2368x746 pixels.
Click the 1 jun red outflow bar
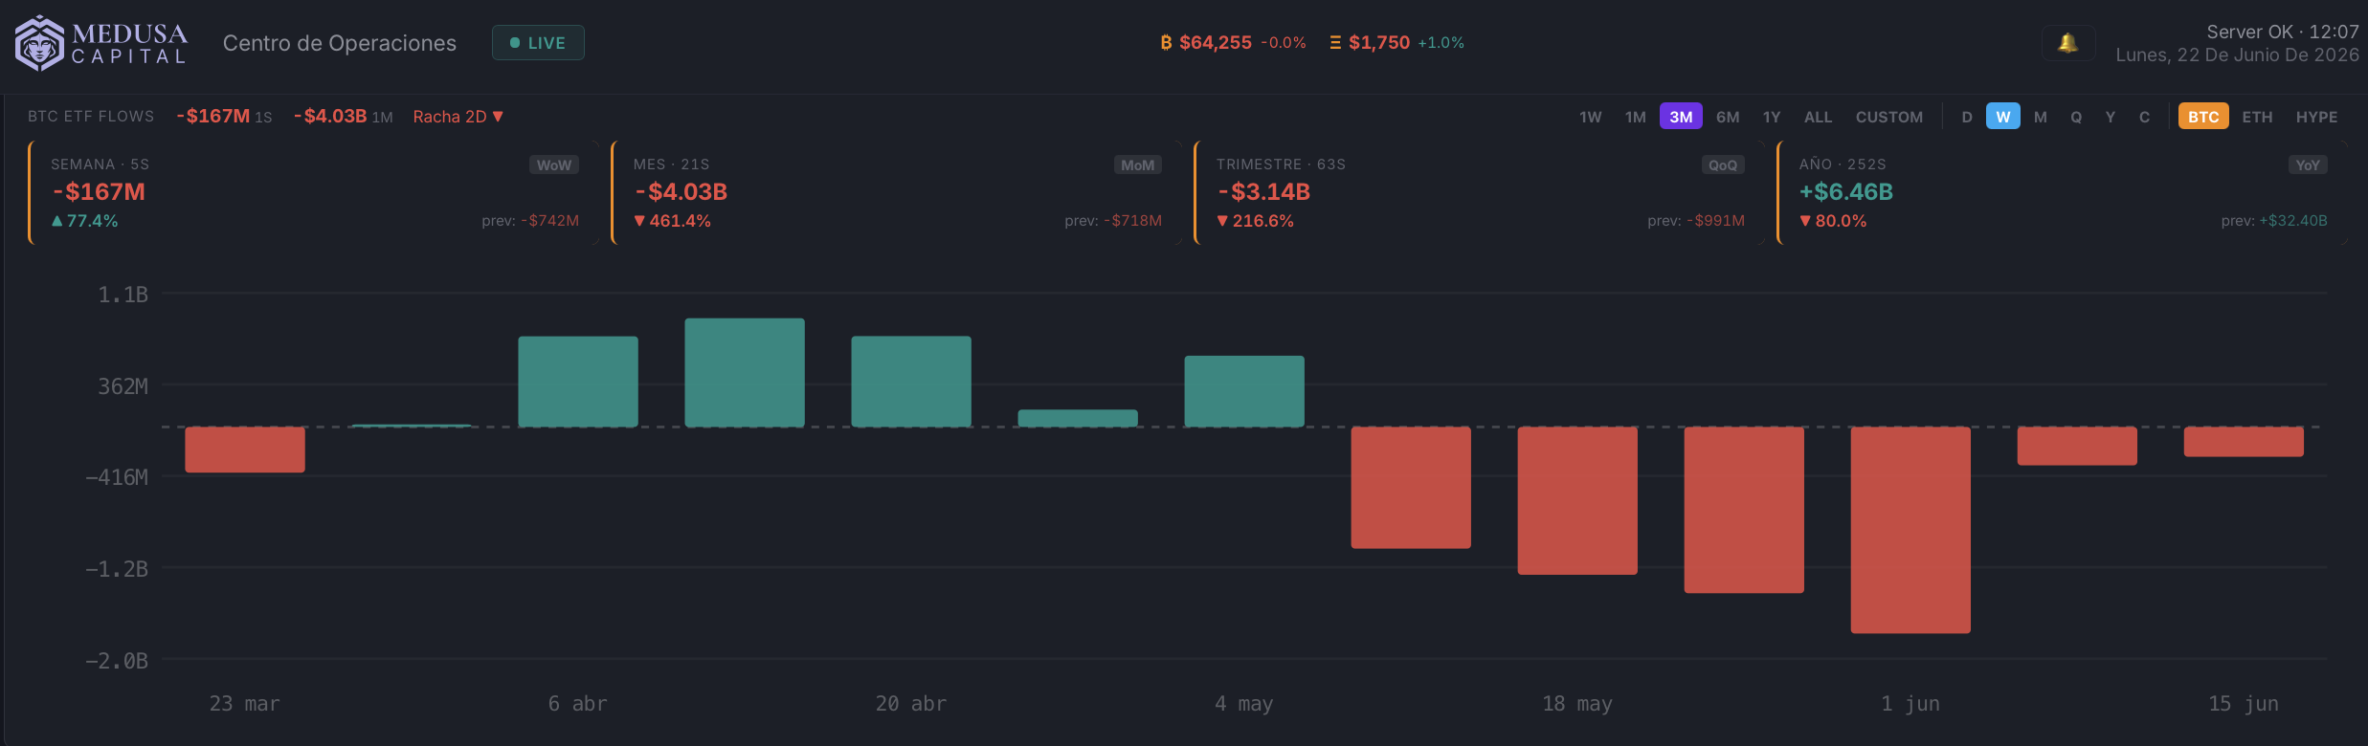tap(1910, 530)
